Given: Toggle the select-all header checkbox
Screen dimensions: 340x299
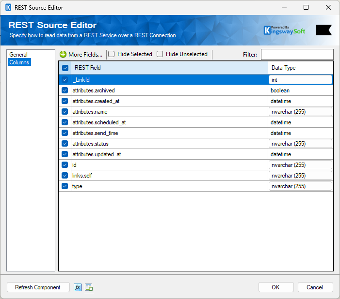Looking at the screenshot, I should coord(65,68).
